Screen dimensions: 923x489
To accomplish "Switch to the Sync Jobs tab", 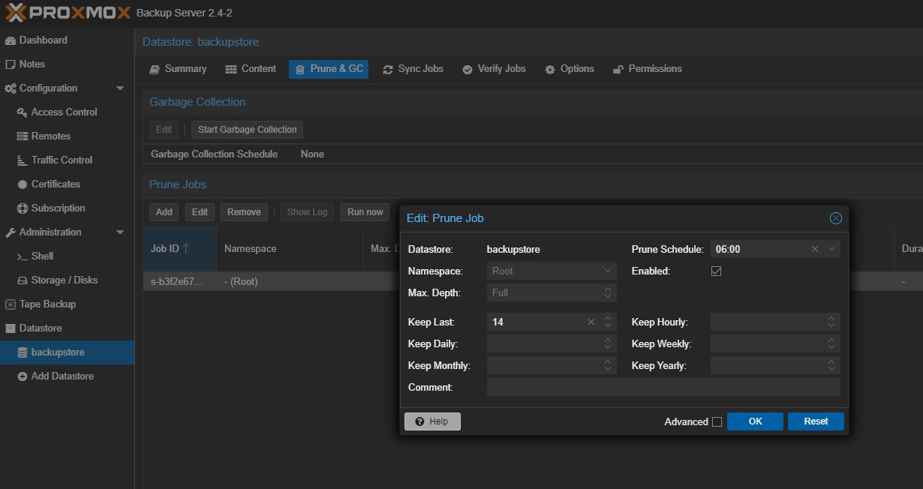I will (413, 69).
